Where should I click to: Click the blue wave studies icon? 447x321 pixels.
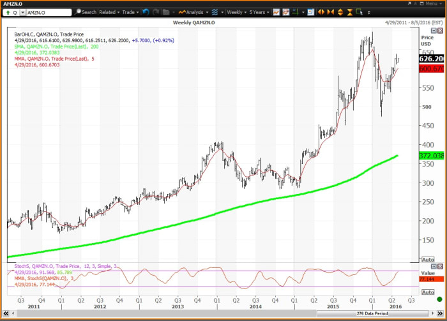pos(215,12)
